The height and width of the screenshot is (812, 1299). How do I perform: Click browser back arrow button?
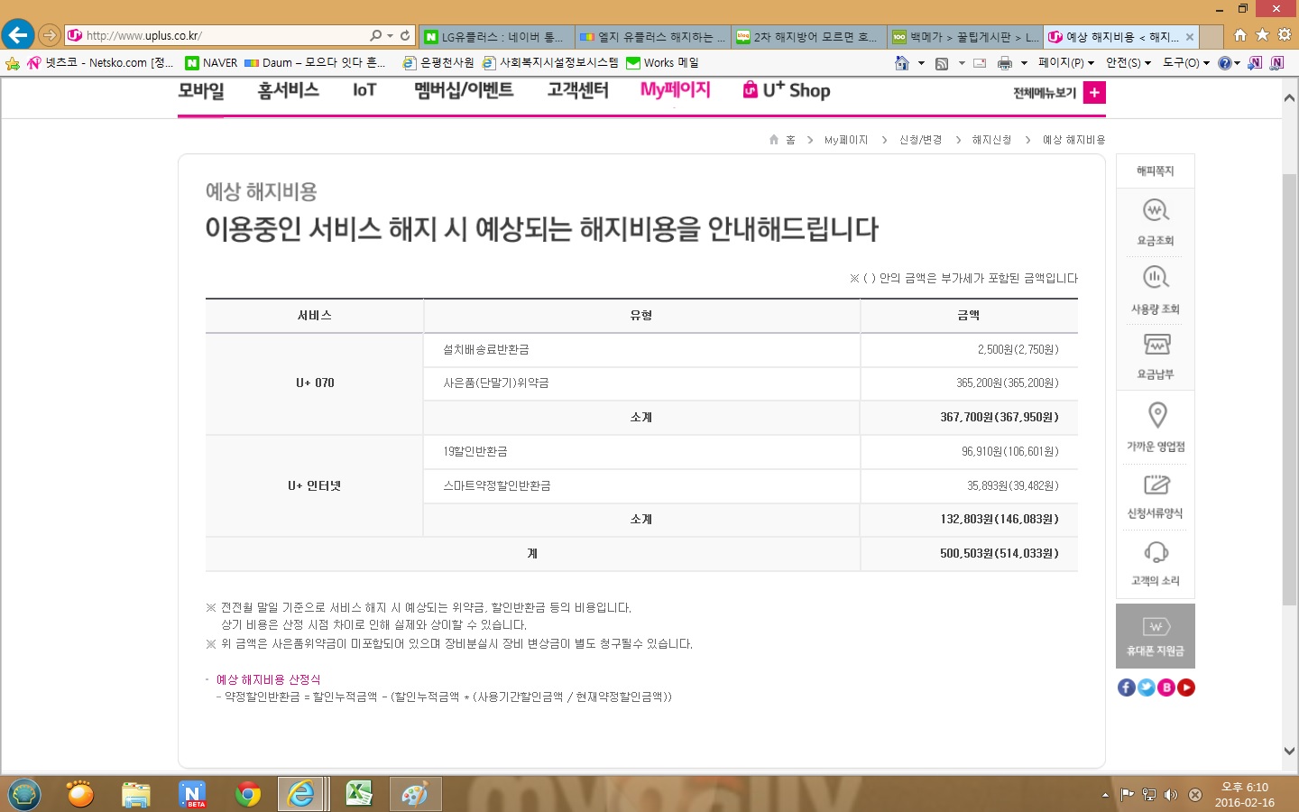(17, 35)
